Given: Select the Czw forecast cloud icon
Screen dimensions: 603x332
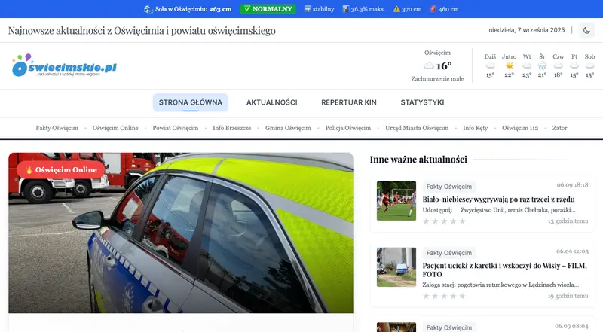Looking at the screenshot, I should pyautogui.click(x=558, y=65).
